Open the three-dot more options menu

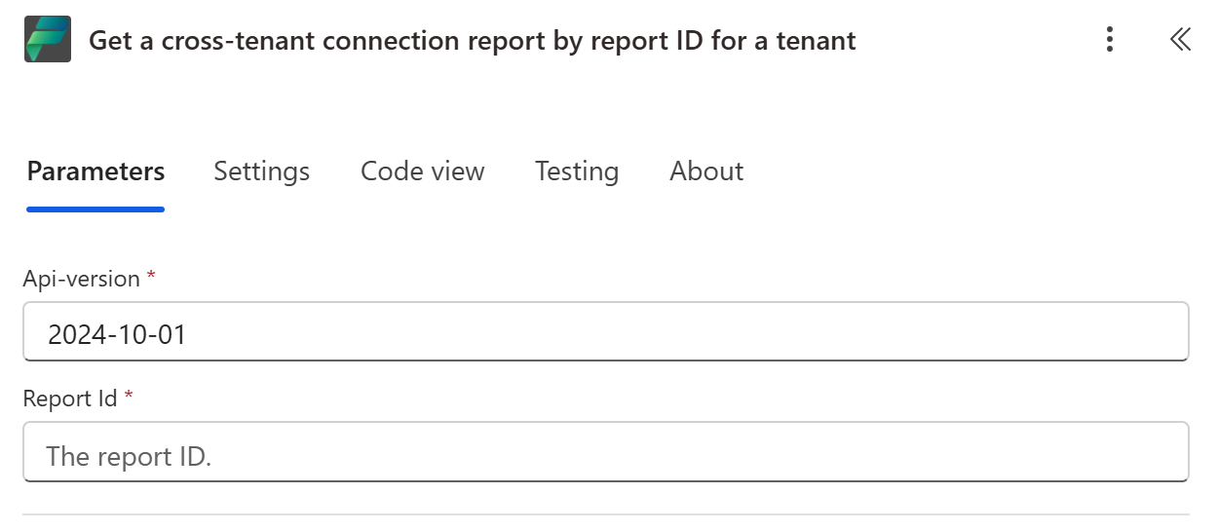1109,40
